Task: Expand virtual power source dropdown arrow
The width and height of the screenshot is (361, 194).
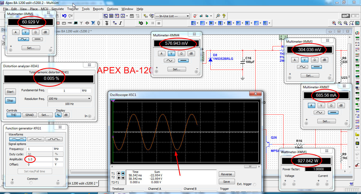Action: point(251,23)
